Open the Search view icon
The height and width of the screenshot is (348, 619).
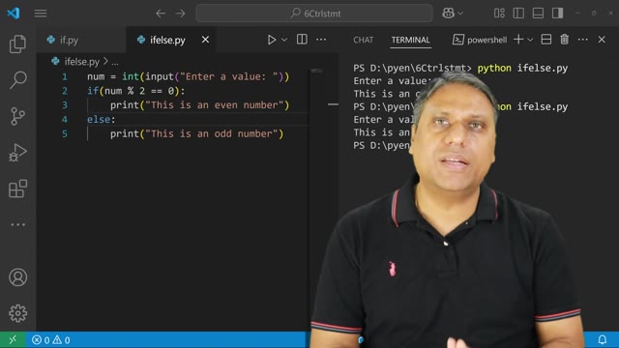[17, 80]
